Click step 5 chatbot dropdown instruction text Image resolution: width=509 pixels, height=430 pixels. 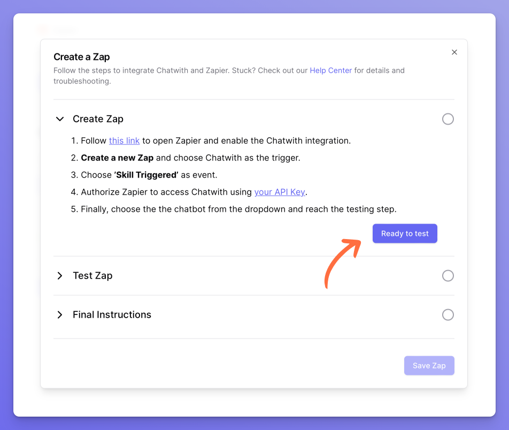coord(238,210)
